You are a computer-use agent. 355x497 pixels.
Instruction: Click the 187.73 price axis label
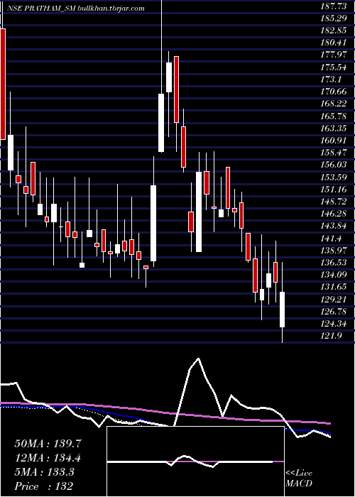334,6
